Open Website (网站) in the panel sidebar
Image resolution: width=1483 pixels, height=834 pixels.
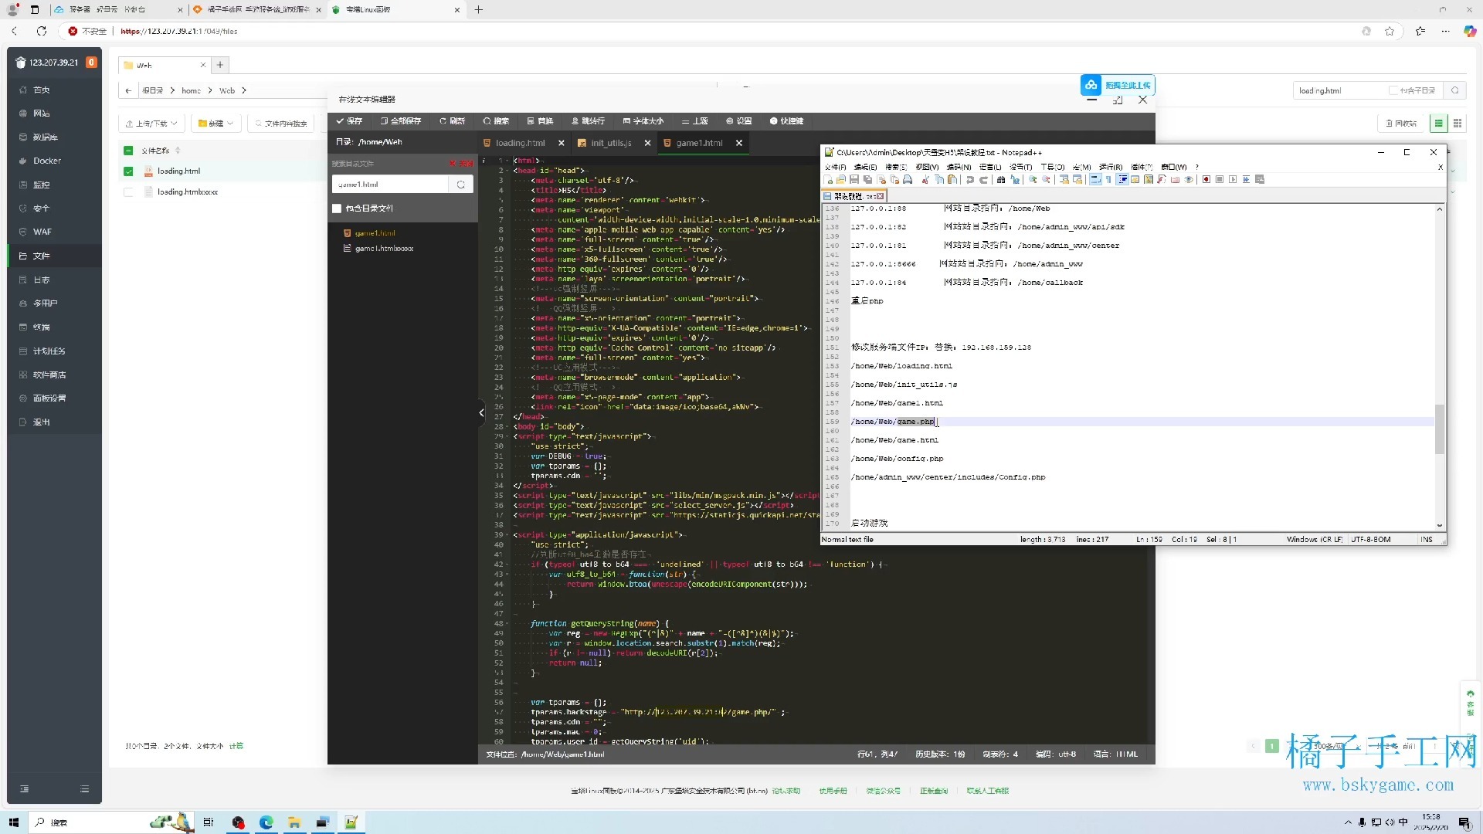54,114
